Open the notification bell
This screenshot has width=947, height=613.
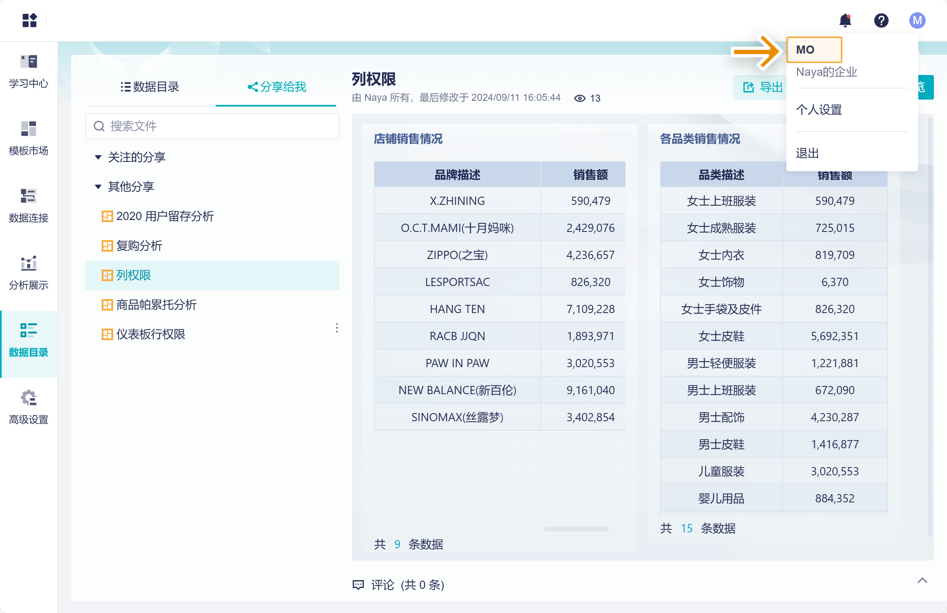pos(845,20)
